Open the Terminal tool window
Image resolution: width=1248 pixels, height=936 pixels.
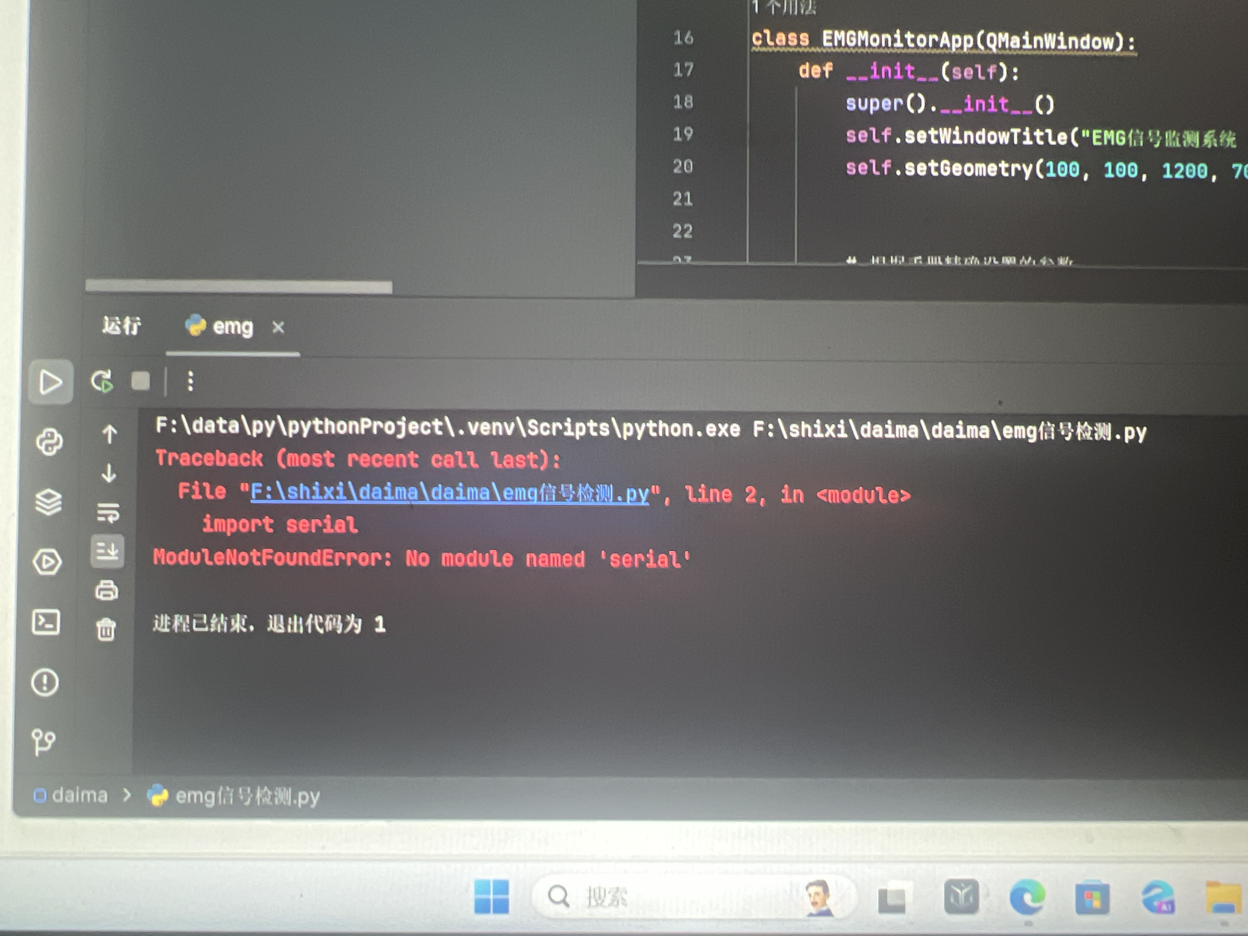click(46, 622)
